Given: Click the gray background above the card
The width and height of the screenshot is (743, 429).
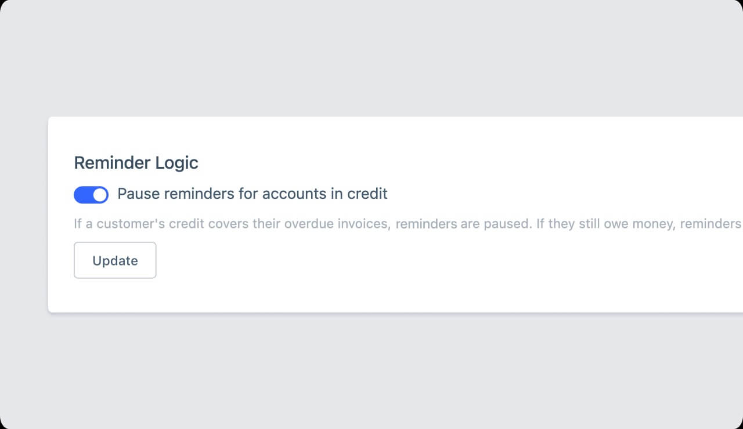Looking at the screenshot, I should [371, 58].
